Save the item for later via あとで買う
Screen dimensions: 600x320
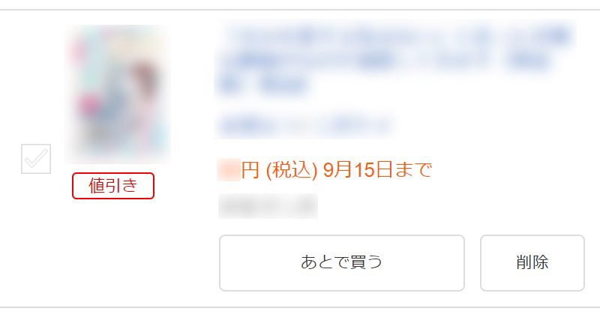coord(342,263)
